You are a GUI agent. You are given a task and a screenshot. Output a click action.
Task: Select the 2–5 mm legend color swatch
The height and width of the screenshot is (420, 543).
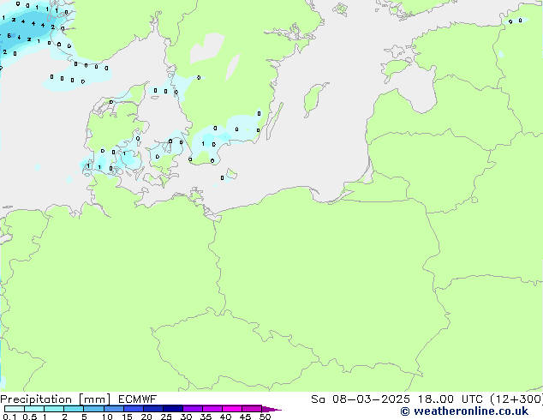point(74,409)
